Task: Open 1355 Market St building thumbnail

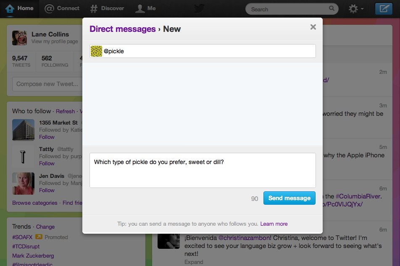Action: (23, 130)
